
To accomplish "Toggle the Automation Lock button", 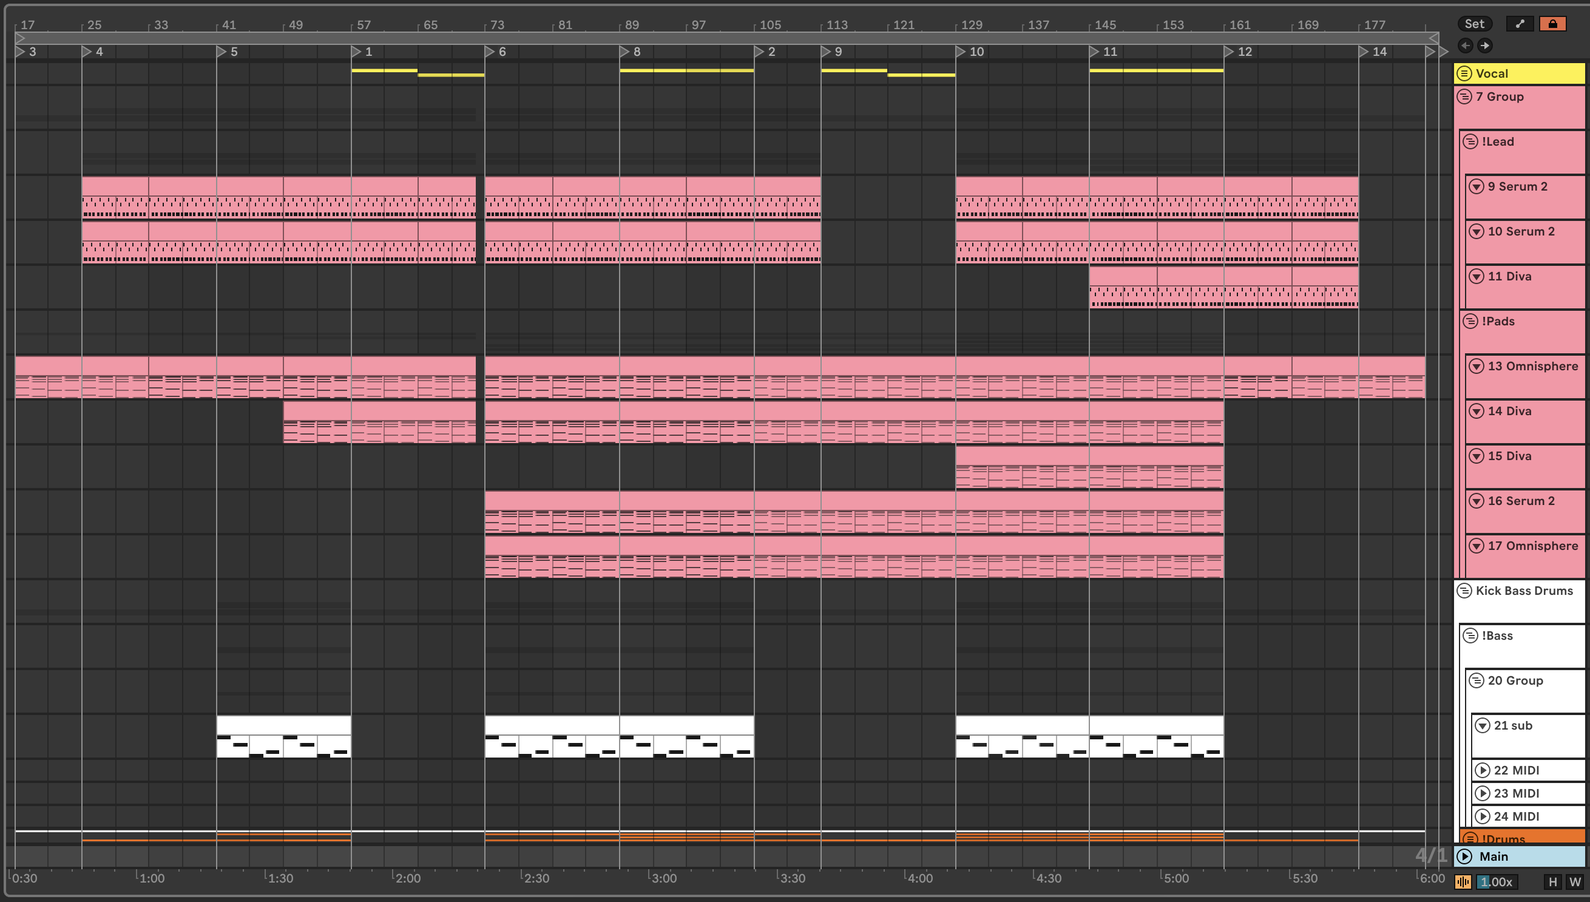I will pyautogui.click(x=1552, y=24).
